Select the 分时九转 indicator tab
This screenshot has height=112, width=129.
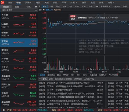point(103,75)
